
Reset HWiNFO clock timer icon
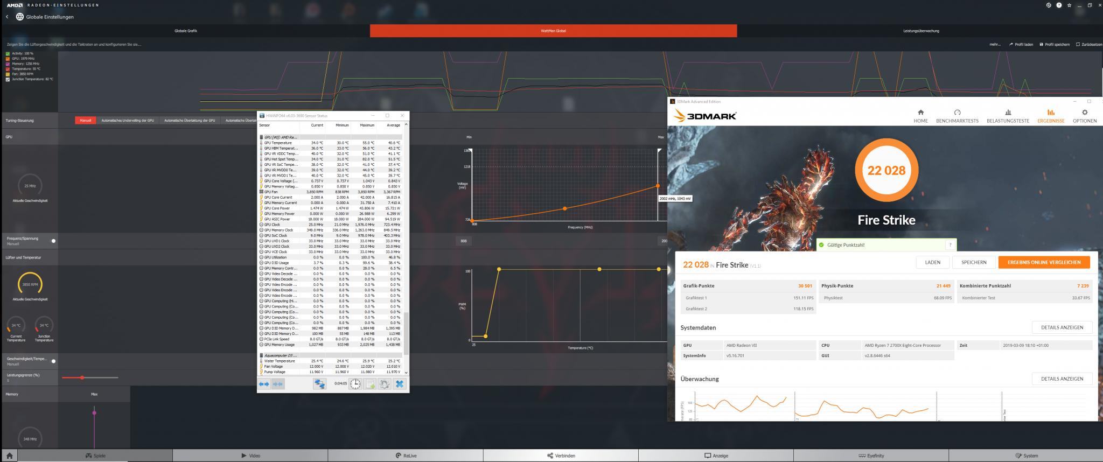(x=355, y=384)
